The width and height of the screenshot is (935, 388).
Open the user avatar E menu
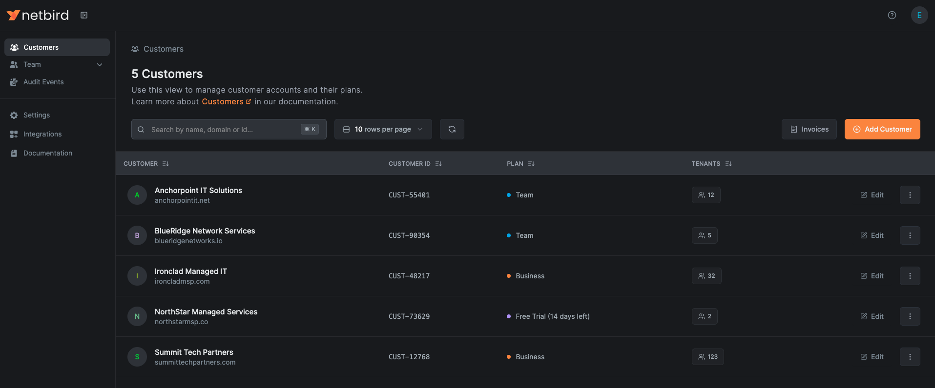click(919, 15)
